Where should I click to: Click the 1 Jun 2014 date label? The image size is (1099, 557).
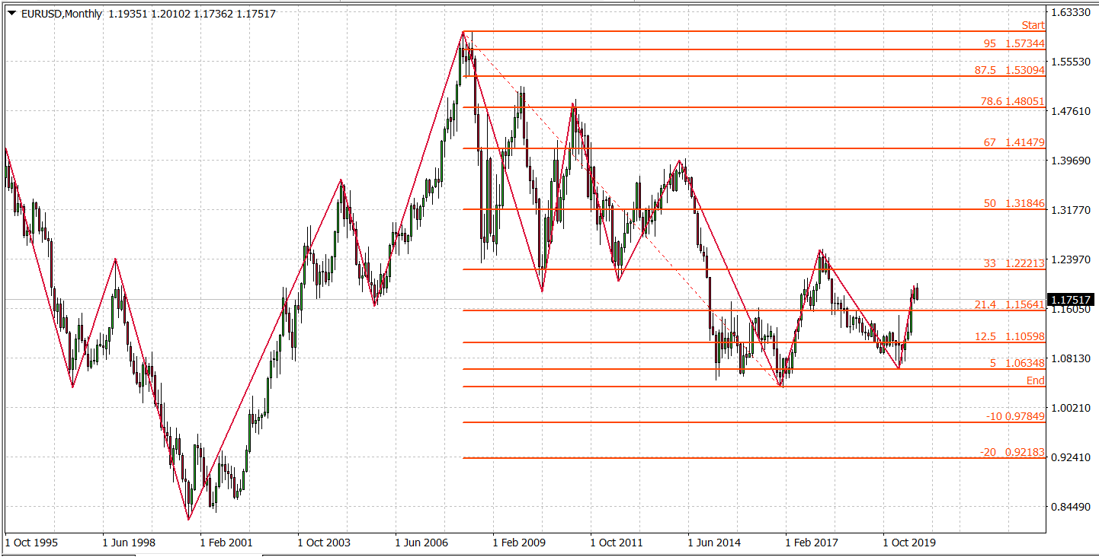[x=714, y=543]
